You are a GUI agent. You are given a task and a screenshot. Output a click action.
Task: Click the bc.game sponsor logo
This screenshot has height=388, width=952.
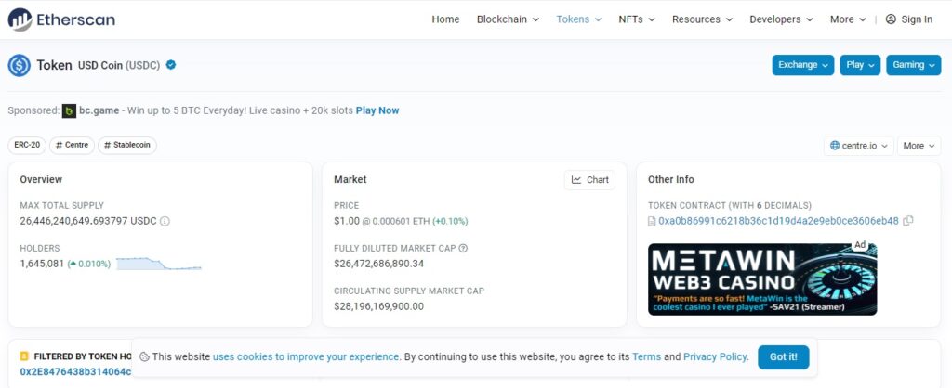pyautogui.click(x=70, y=110)
